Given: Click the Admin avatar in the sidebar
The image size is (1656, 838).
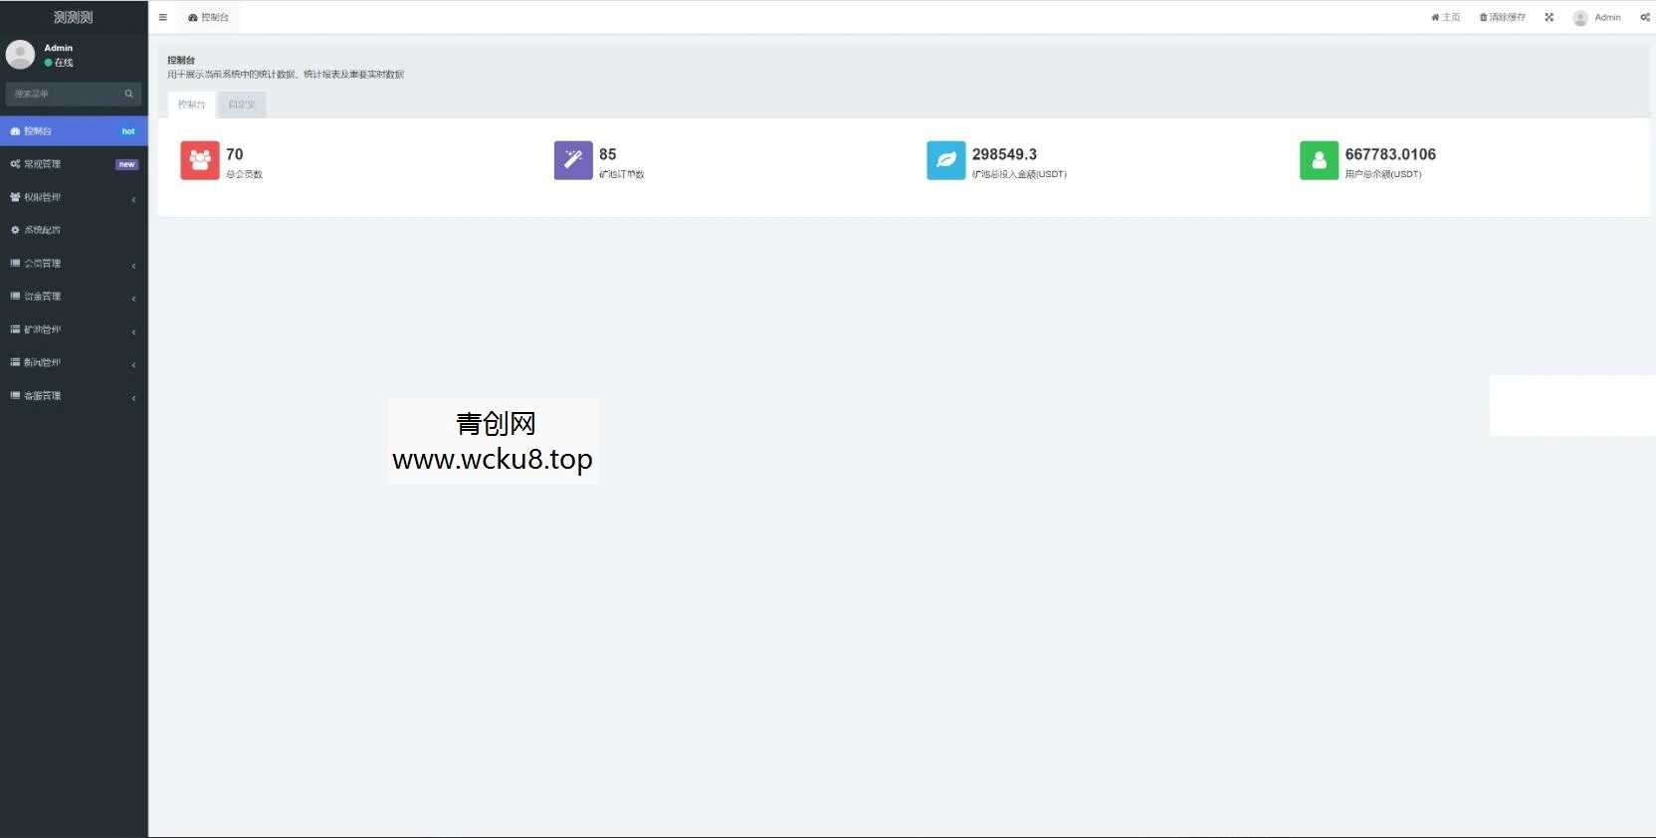Looking at the screenshot, I should click(20, 55).
